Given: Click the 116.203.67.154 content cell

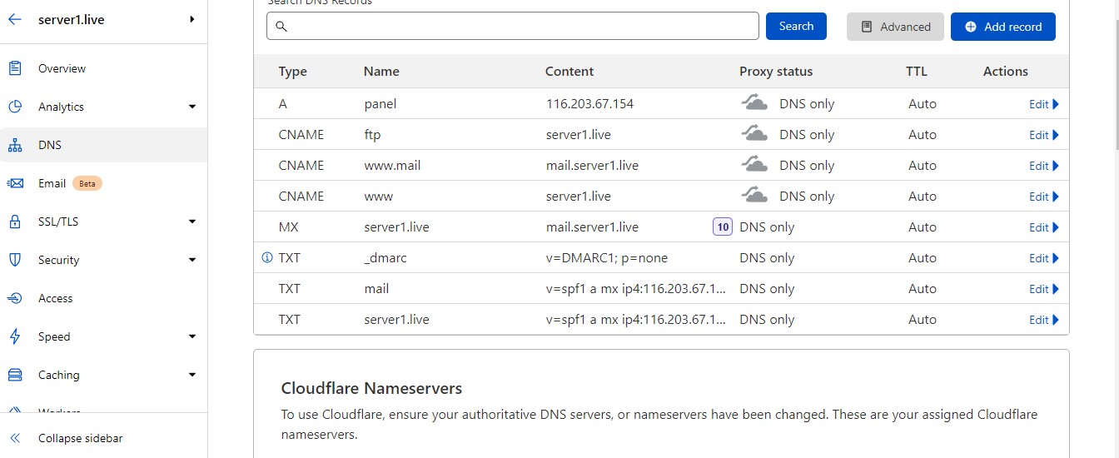Looking at the screenshot, I should click(589, 104).
